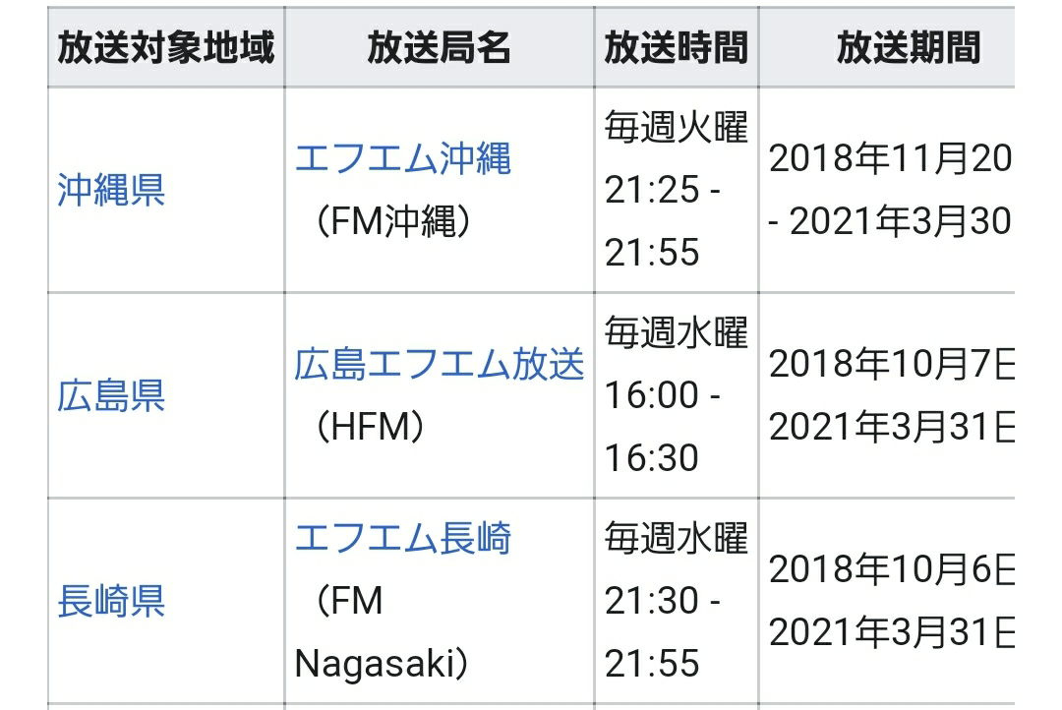Click the (HFM) abbreviation text
The height and width of the screenshot is (710, 1062).
(371, 427)
